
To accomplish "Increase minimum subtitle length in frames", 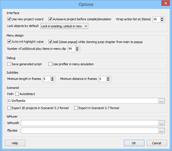I will 52,78.
